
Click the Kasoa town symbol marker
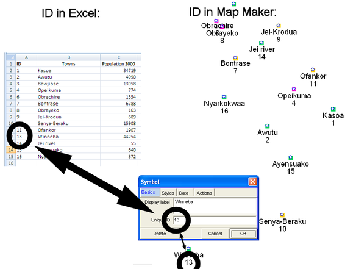(333, 109)
